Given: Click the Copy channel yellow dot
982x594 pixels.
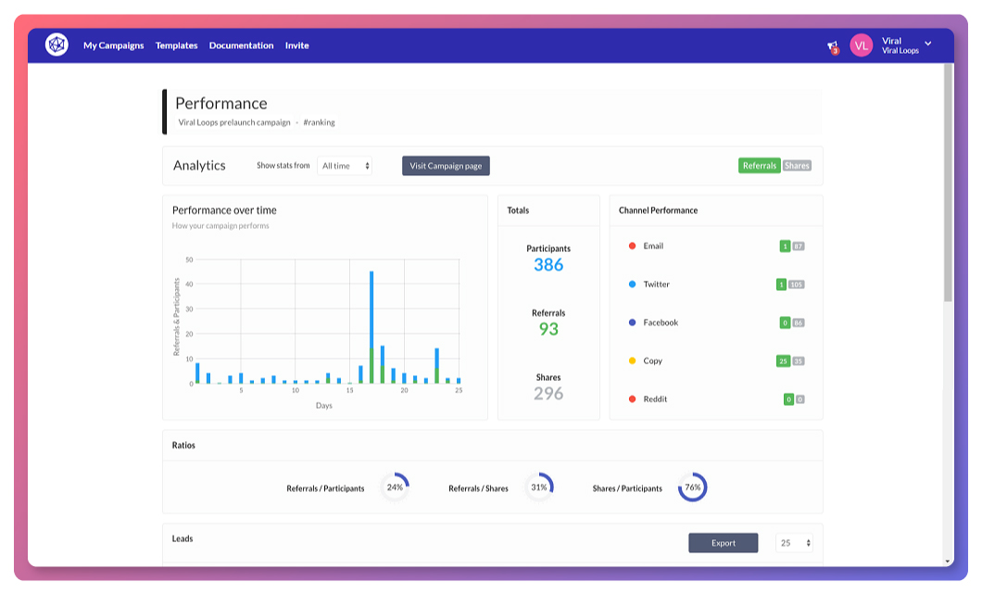Looking at the screenshot, I should (632, 360).
